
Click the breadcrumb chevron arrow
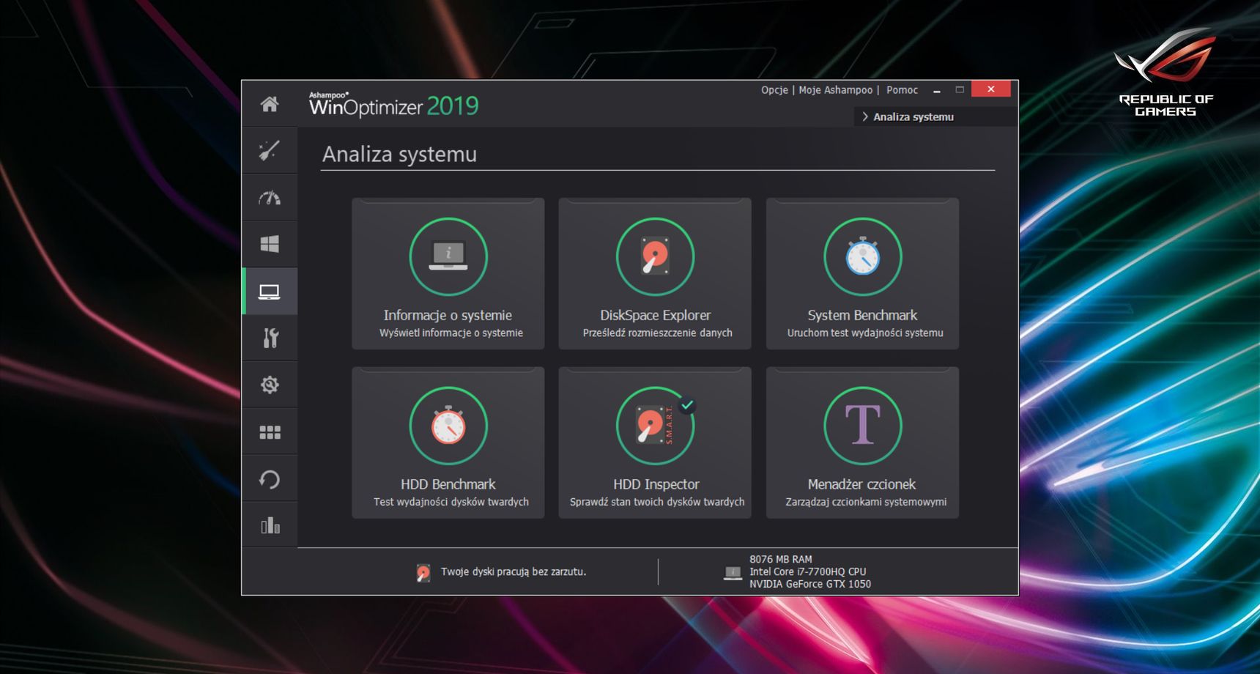click(865, 116)
